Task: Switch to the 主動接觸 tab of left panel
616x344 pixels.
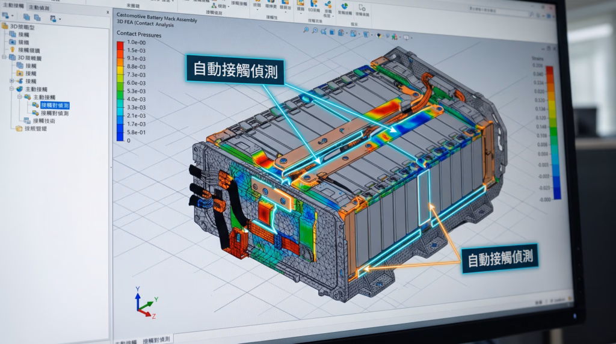Action: tap(13, 5)
